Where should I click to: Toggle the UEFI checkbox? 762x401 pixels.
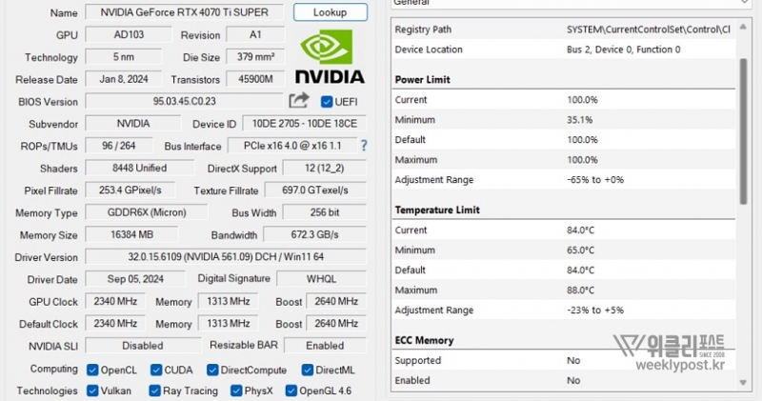327,102
